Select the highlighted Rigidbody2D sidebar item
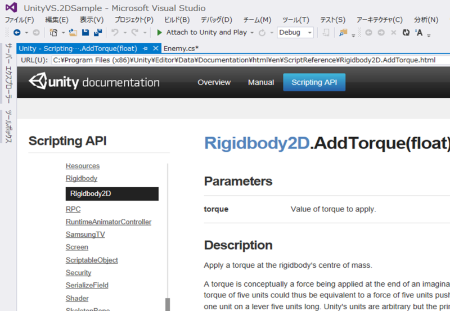 [x=112, y=193]
